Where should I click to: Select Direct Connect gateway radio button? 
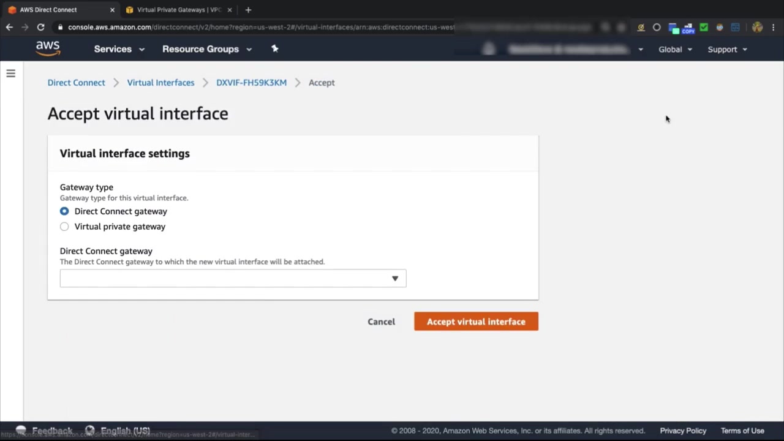tap(64, 211)
